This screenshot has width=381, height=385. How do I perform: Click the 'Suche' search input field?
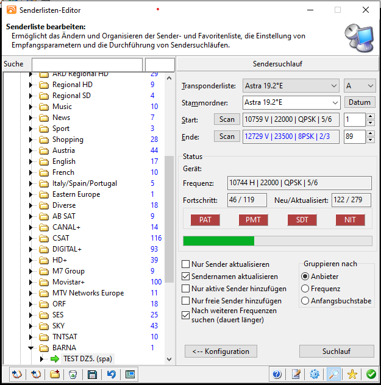click(87, 65)
